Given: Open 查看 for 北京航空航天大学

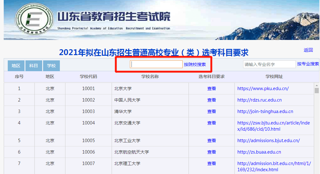Looking at the screenshot, I should click(x=211, y=152).
